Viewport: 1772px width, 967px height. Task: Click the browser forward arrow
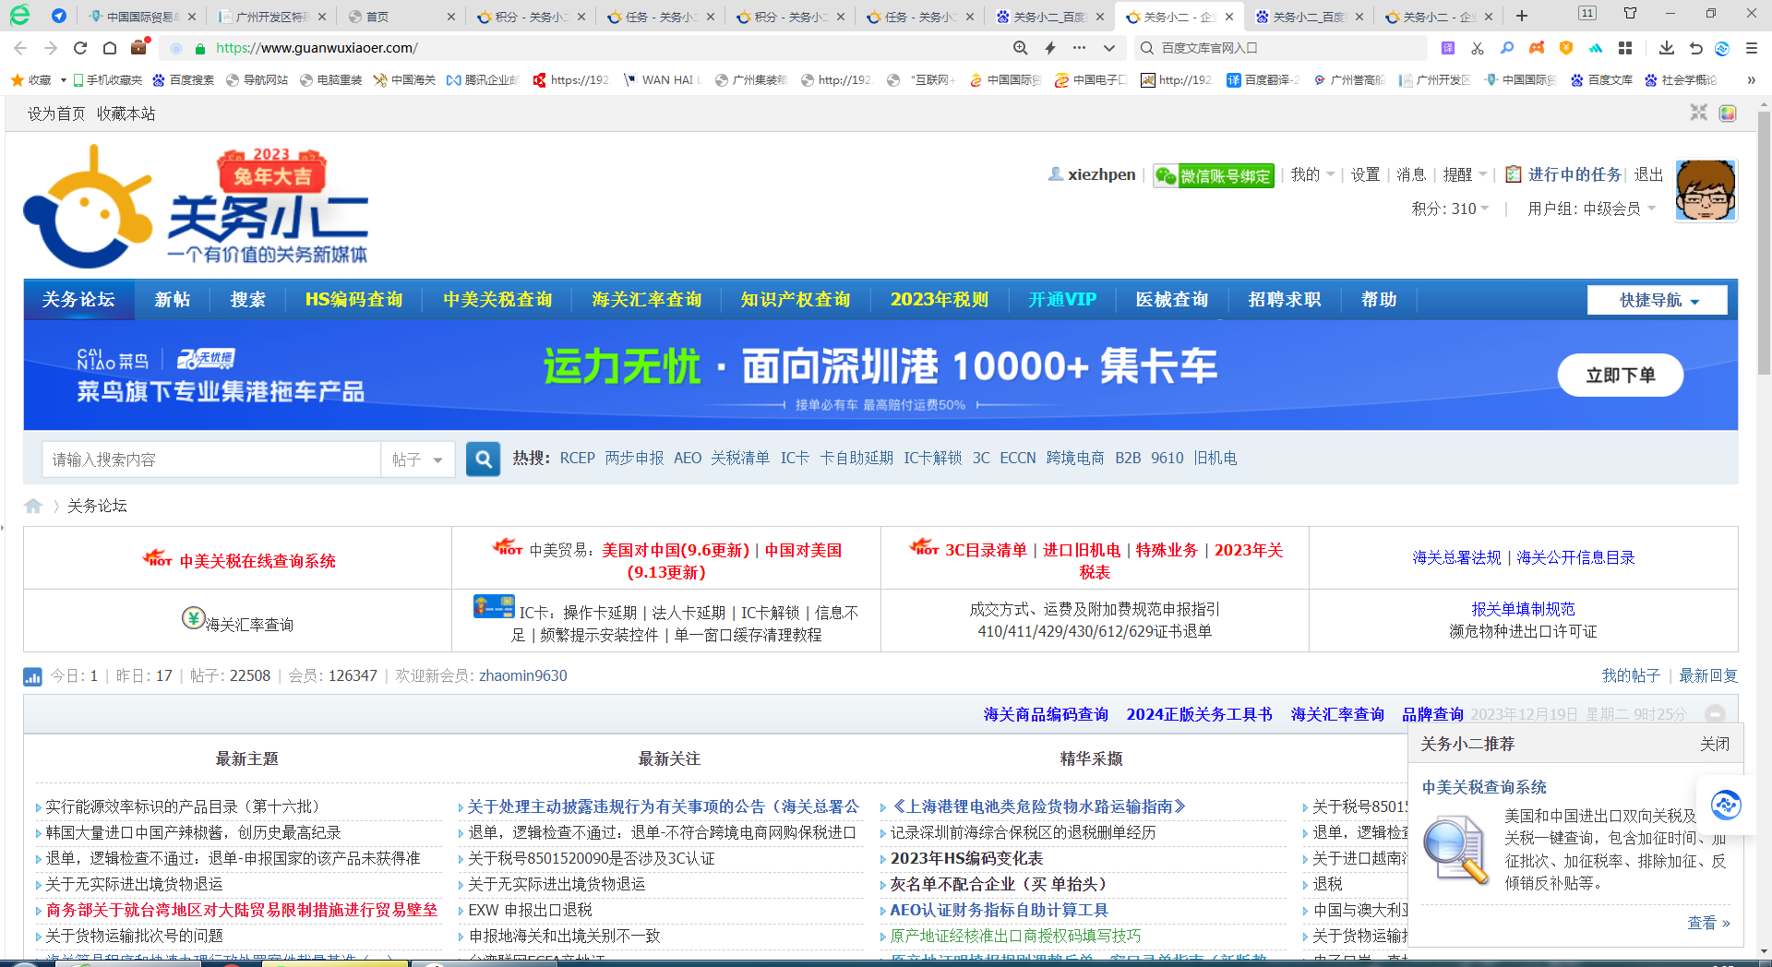[x=51, y=48]
